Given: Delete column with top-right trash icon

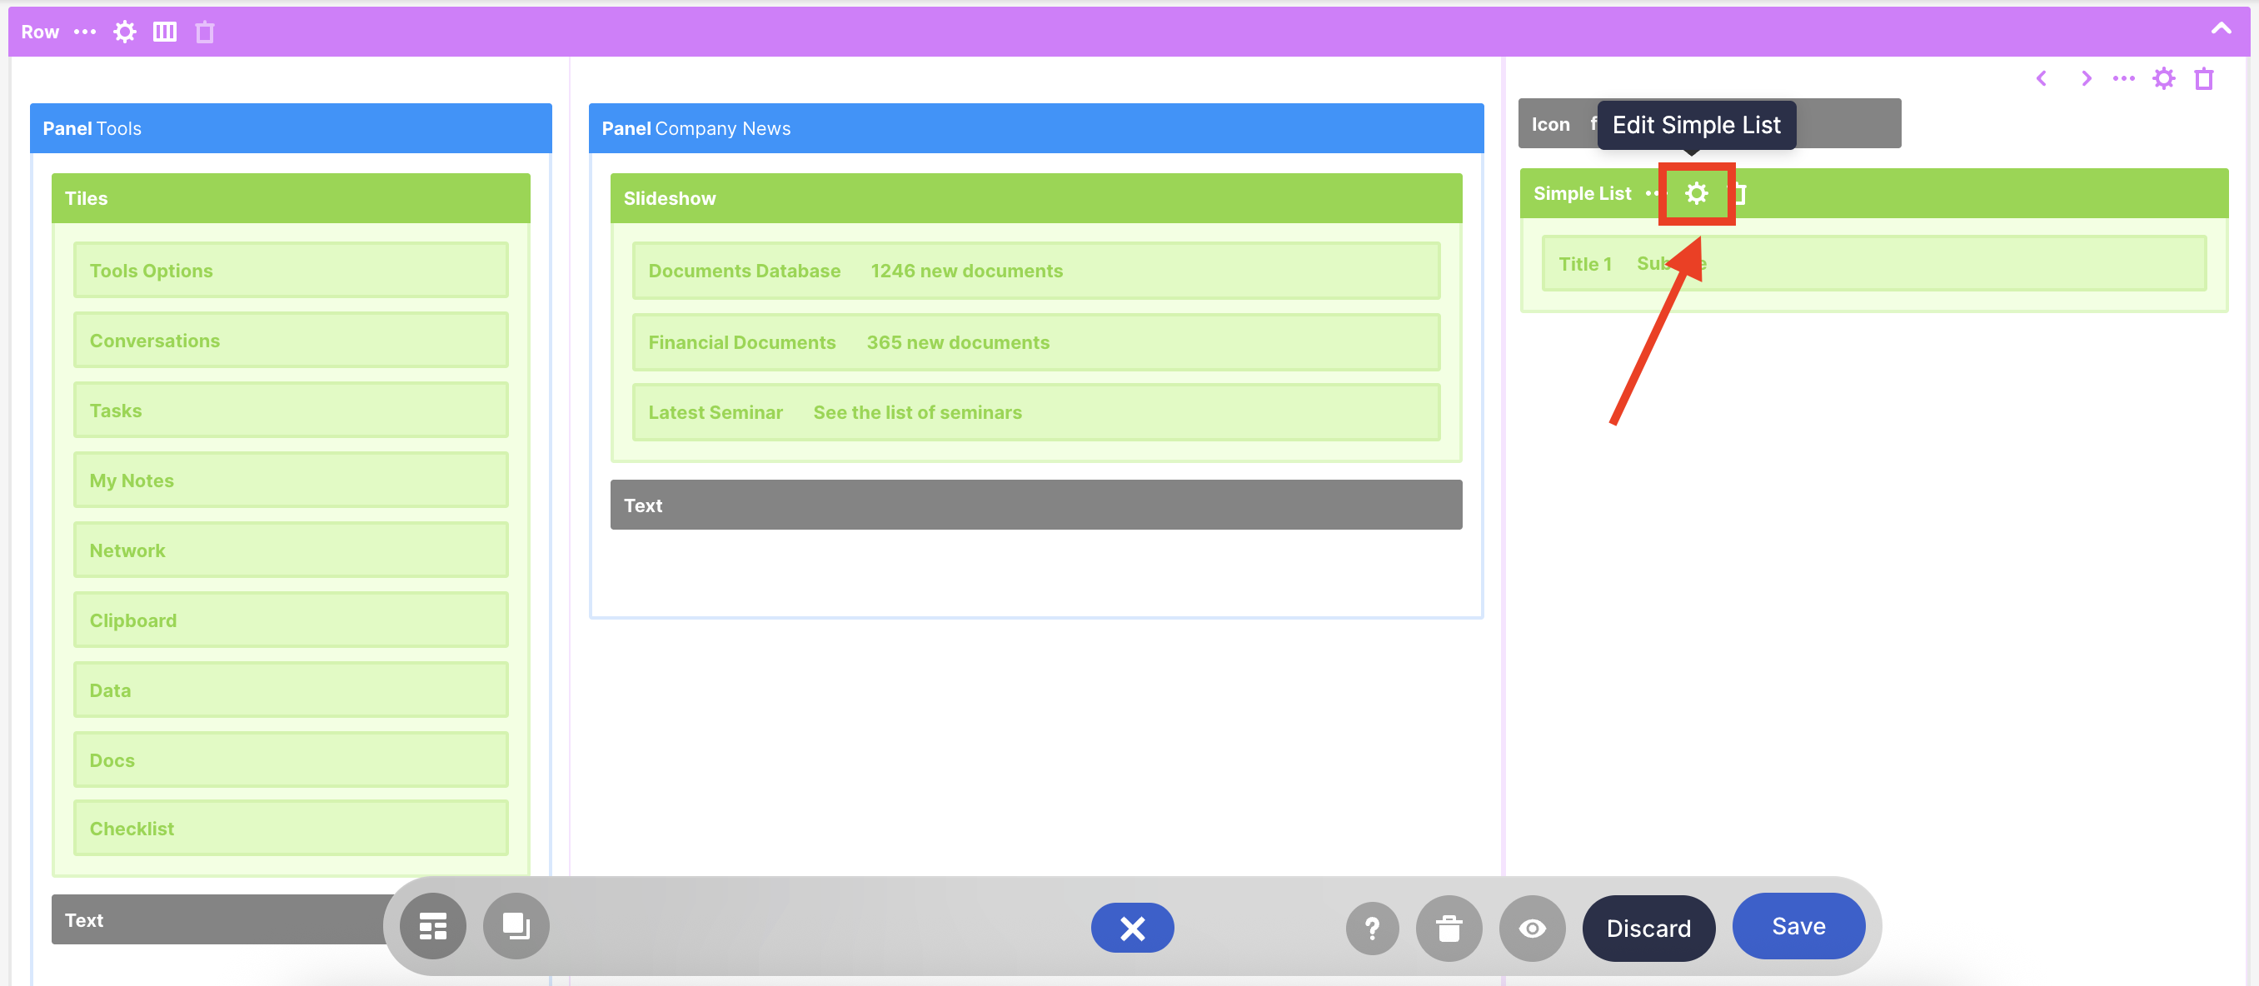Looking at the screenshot, I should pos(2203,79).
